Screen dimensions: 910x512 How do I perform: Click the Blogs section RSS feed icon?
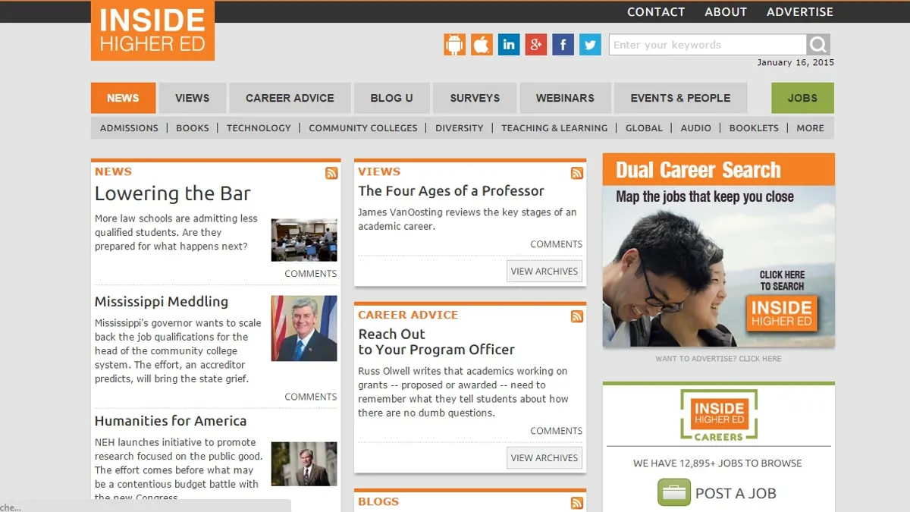[x=577, y=503]
